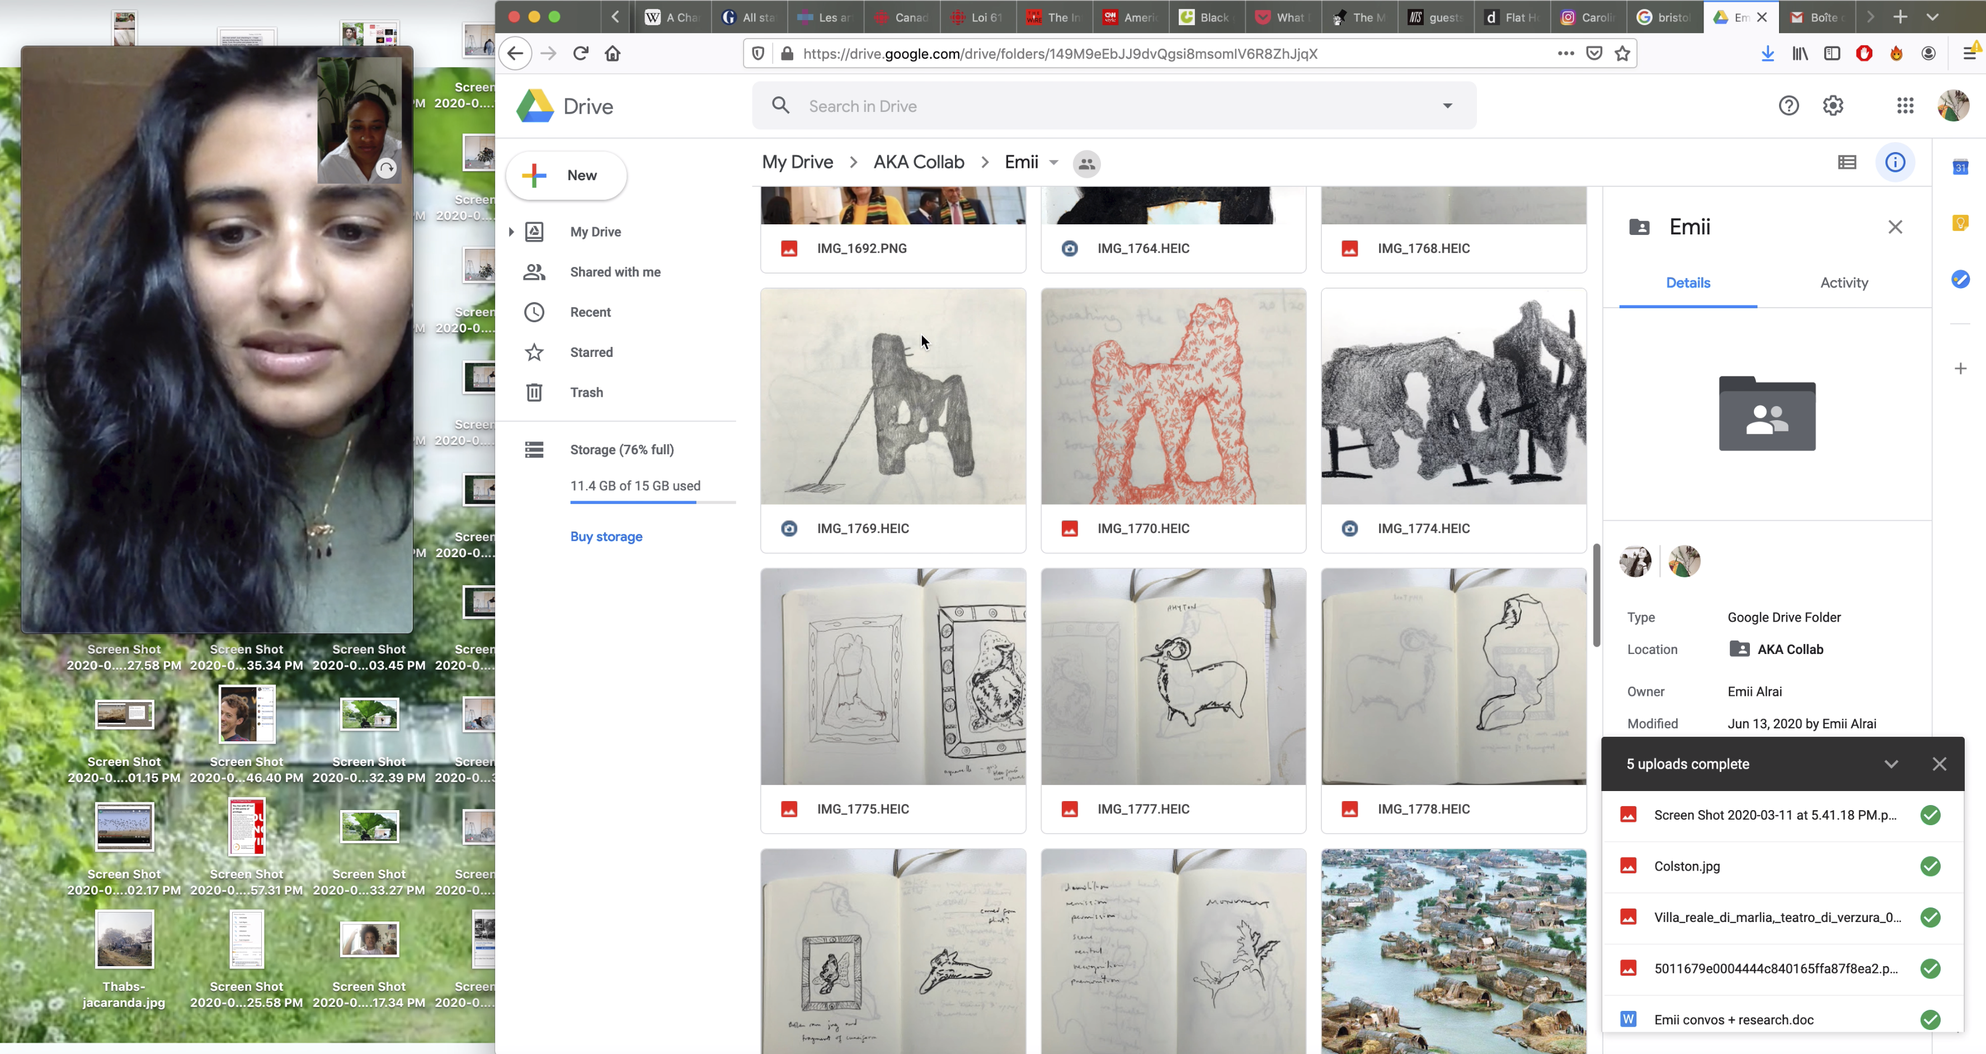
Task: Reload the Google Drive page
Action: pyautogui.click(x=581, y=53)
